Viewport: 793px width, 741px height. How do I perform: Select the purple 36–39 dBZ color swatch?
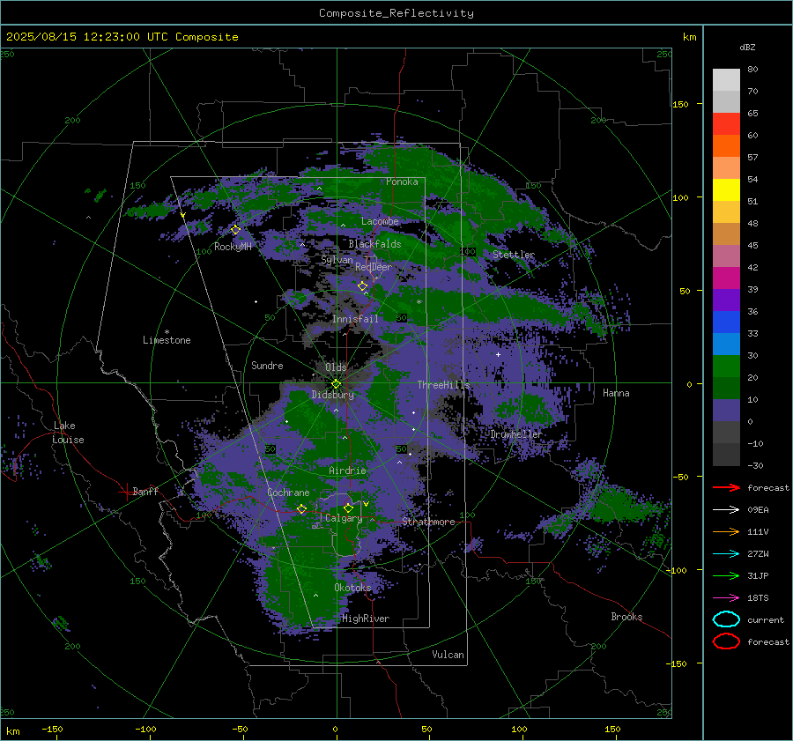pos(726,300)
